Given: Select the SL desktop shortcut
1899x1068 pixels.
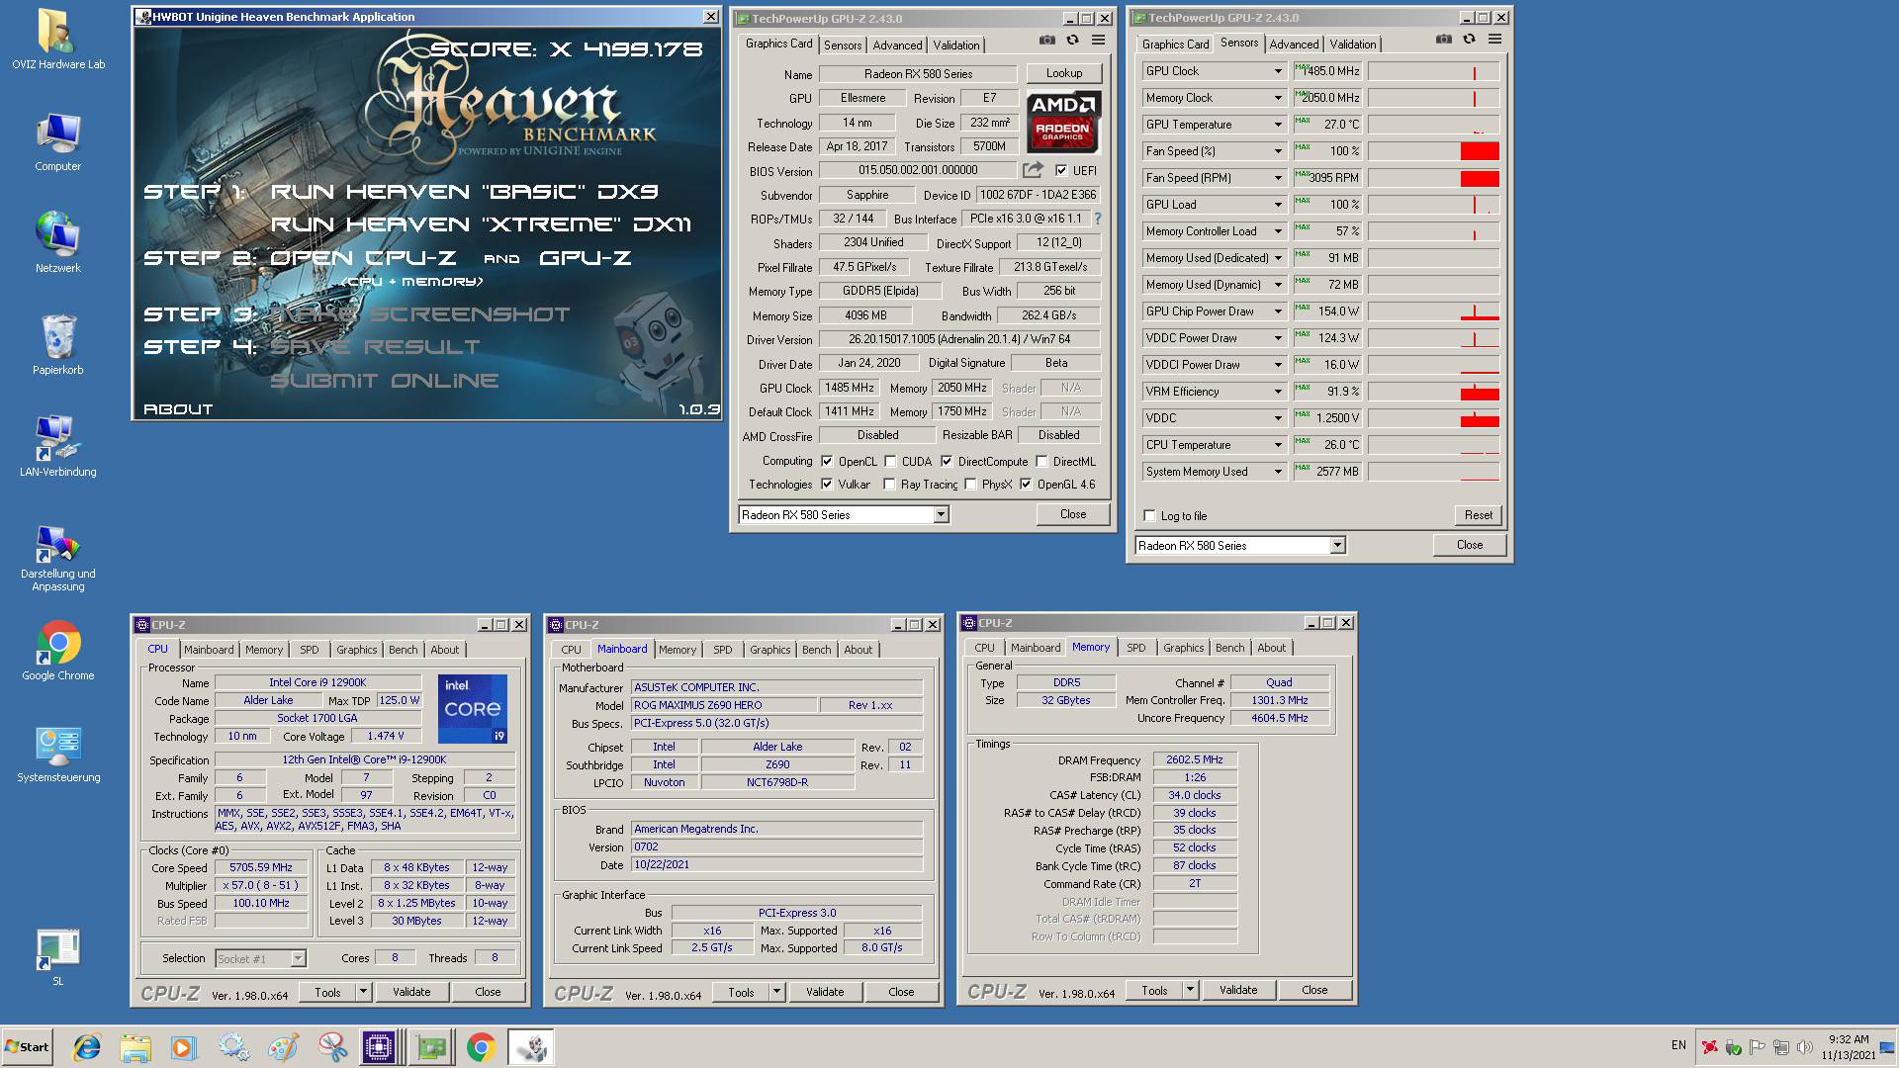Looking at the screenshot, I should pos(58,957).
